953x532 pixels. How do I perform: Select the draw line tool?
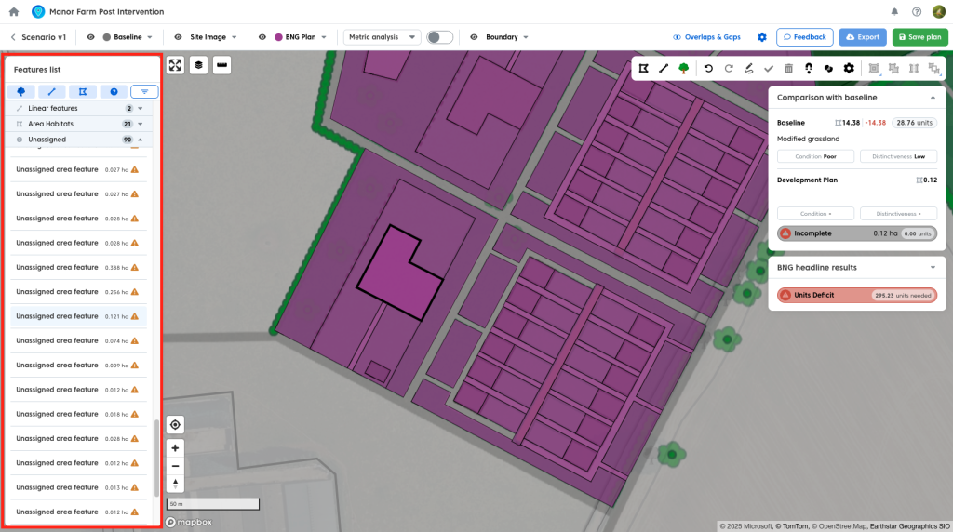tap(664, 68)
